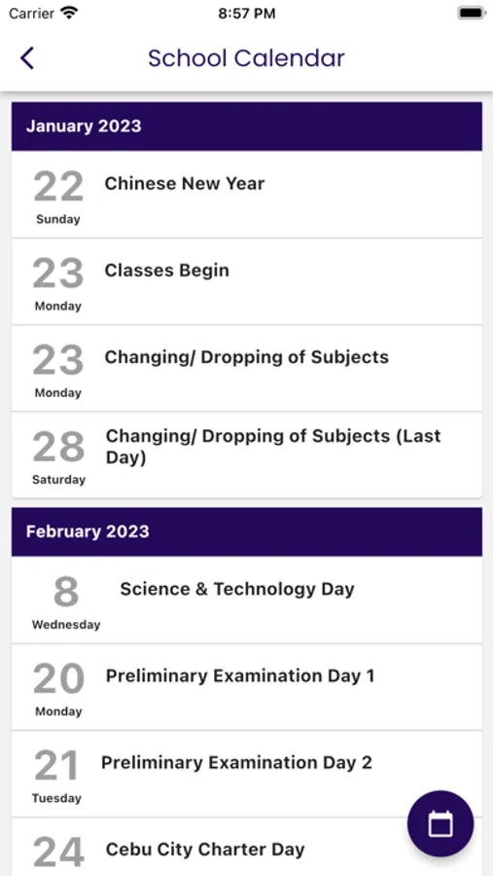Open the Chinese New Year event

click(x=247, y=195)
